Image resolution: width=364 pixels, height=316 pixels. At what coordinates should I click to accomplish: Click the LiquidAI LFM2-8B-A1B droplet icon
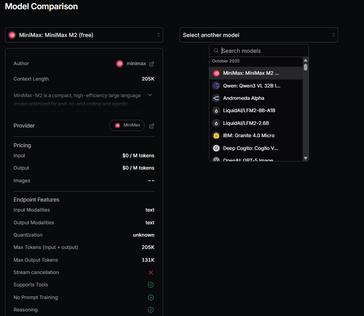pyautogui.click(x=216, y=111)
